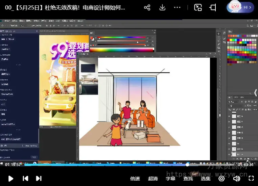Play the video
The image size is (258, 186).
tap(11, 178)
